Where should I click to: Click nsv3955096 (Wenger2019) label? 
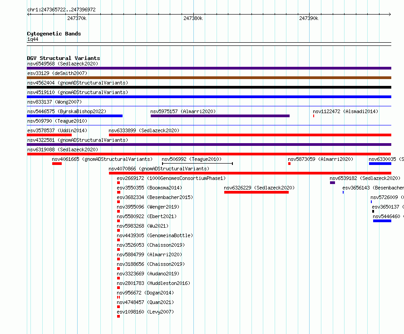tap(148, 207)
